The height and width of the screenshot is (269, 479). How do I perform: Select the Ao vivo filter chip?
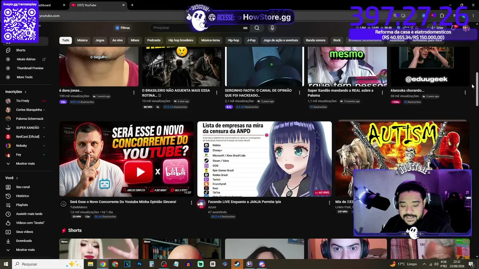pos(118,40)
